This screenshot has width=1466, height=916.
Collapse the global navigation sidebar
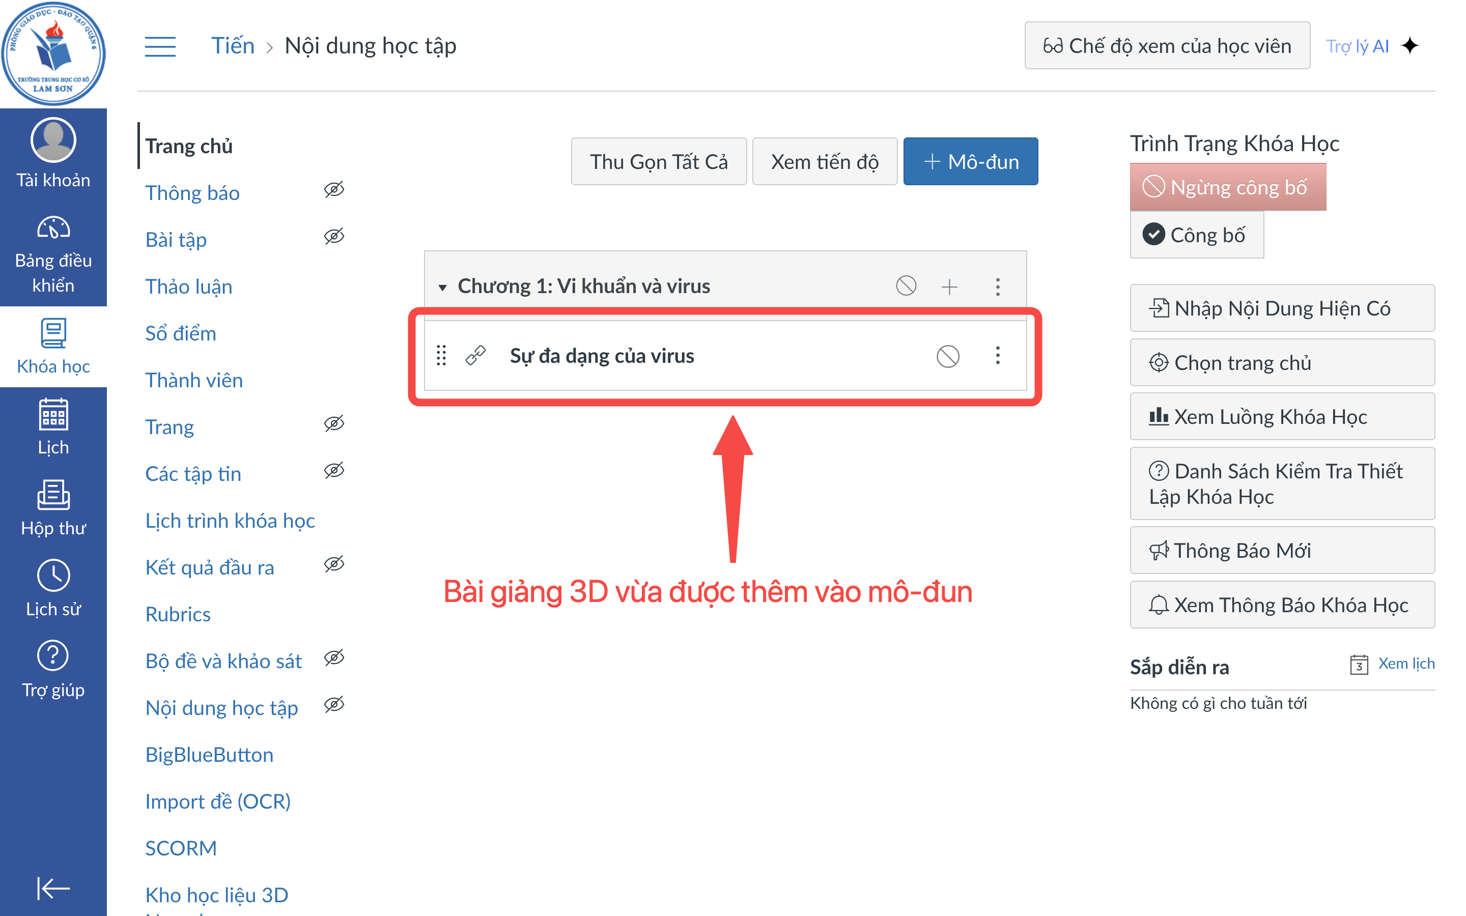point(53,888)
